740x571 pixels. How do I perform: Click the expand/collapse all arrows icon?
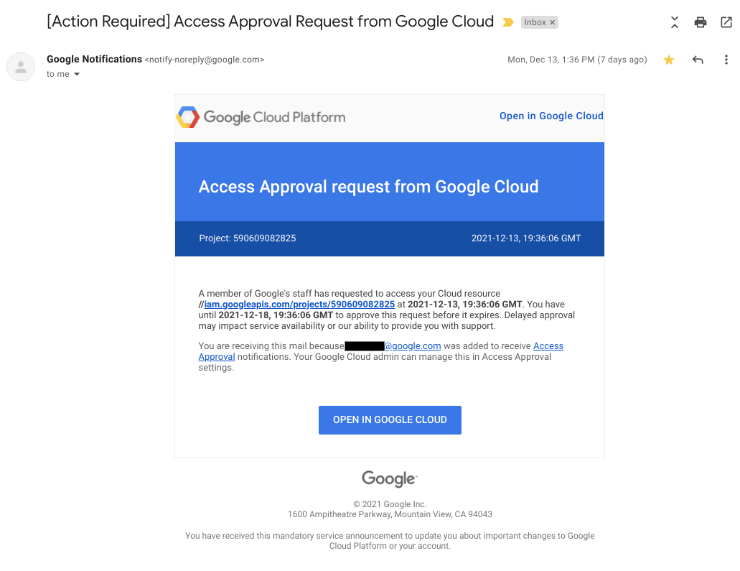[x=674, y=22]
